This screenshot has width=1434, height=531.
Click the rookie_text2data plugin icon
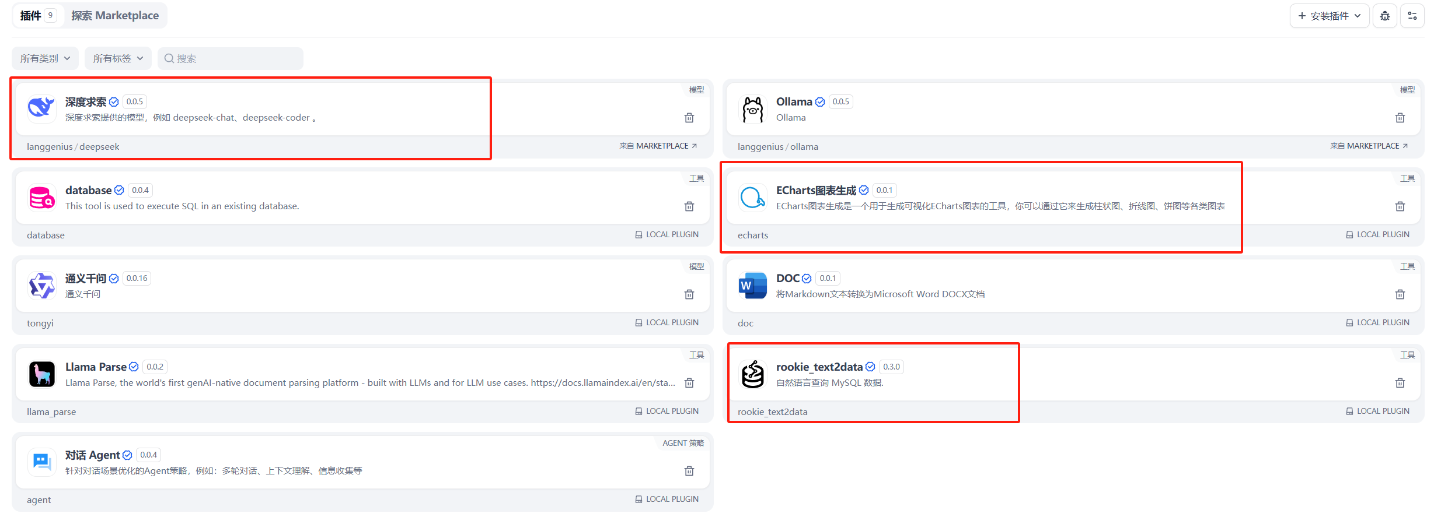point(752,374)
